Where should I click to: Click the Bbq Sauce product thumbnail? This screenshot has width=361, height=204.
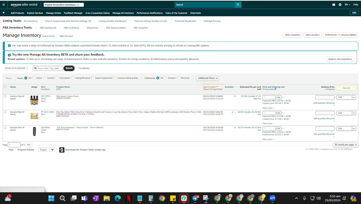(x=34, y=100)
